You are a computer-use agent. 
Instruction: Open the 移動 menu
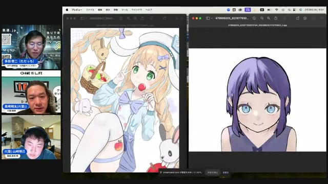(x=116, y=10)
